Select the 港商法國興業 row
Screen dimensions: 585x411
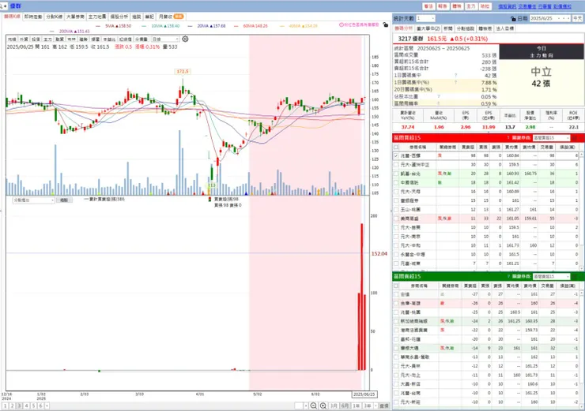click(x=486, y=331)
